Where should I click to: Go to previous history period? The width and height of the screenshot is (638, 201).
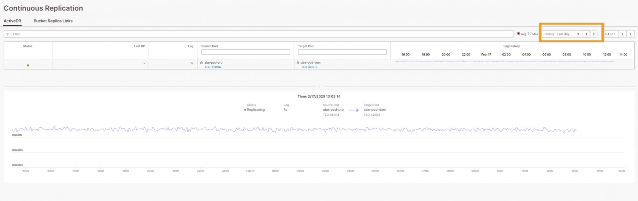point(586,34)
